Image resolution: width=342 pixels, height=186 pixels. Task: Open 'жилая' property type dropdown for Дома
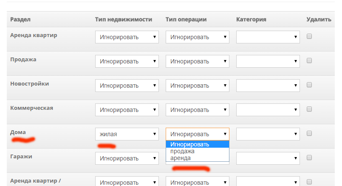[x=127, y=134]
